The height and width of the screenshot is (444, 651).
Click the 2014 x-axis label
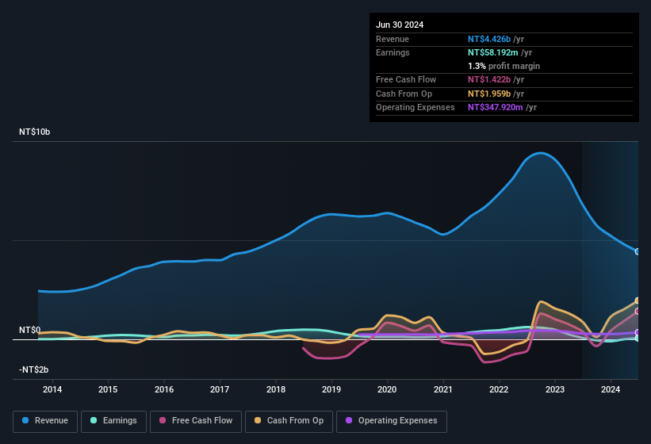(52, 389)
